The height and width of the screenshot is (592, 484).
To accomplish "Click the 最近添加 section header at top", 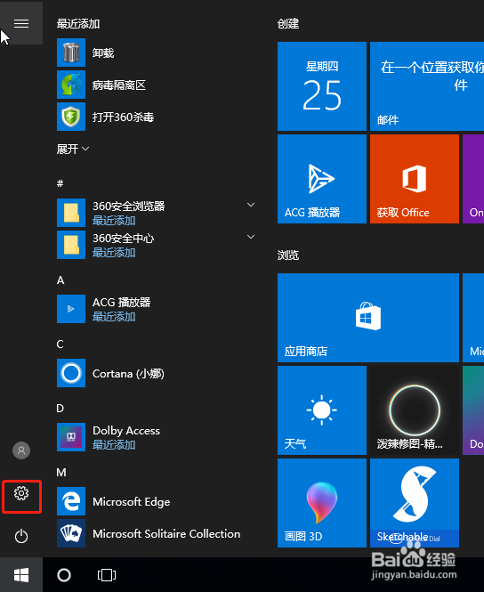I will tap(78, 24).
